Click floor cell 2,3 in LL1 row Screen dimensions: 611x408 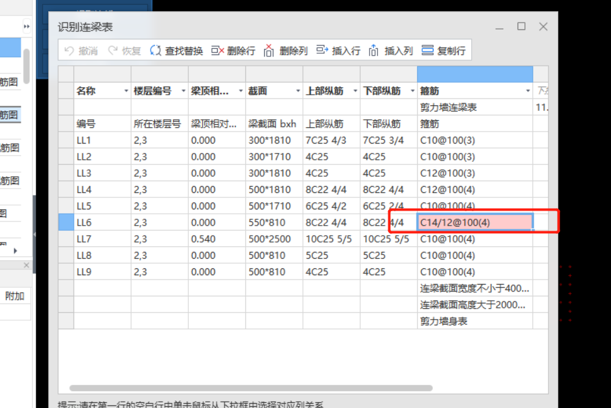coord(160,140)
